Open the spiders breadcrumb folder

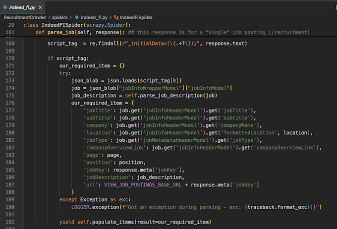pyautogui.click(x=60, y=17)
